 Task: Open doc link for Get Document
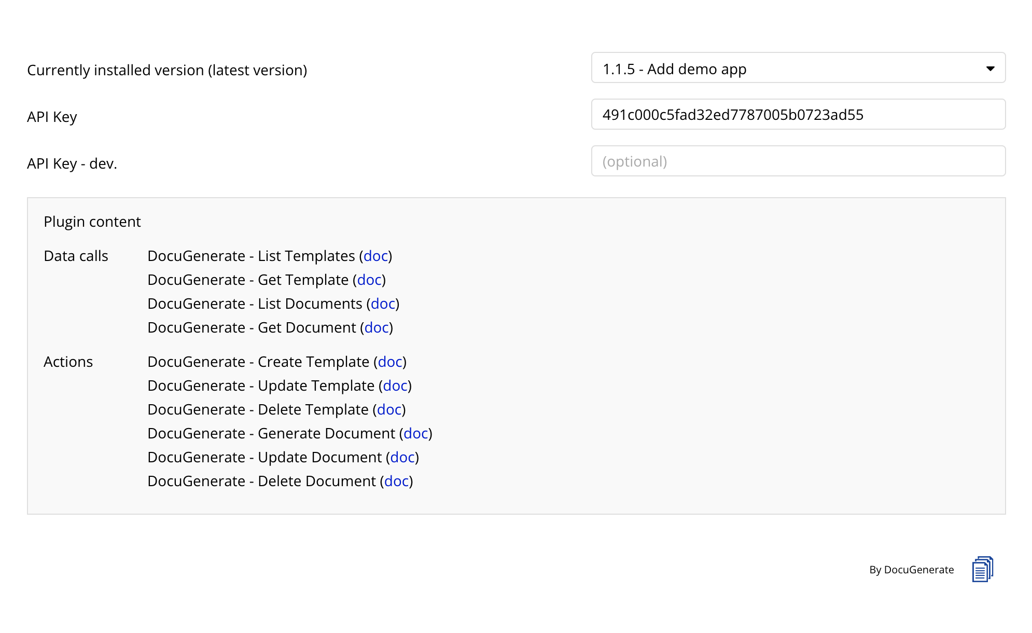coord(376,327)
